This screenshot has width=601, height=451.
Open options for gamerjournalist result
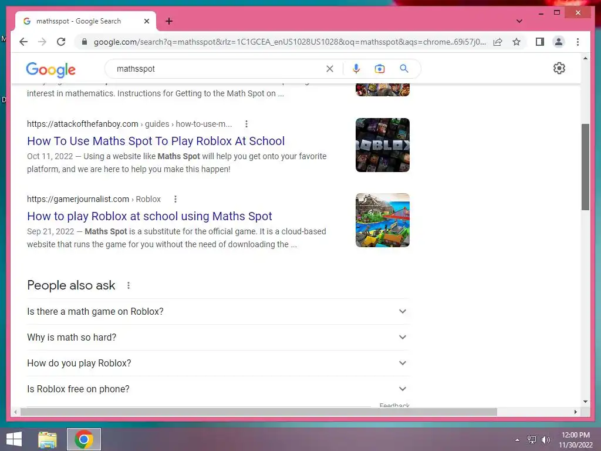click(175, 199)
